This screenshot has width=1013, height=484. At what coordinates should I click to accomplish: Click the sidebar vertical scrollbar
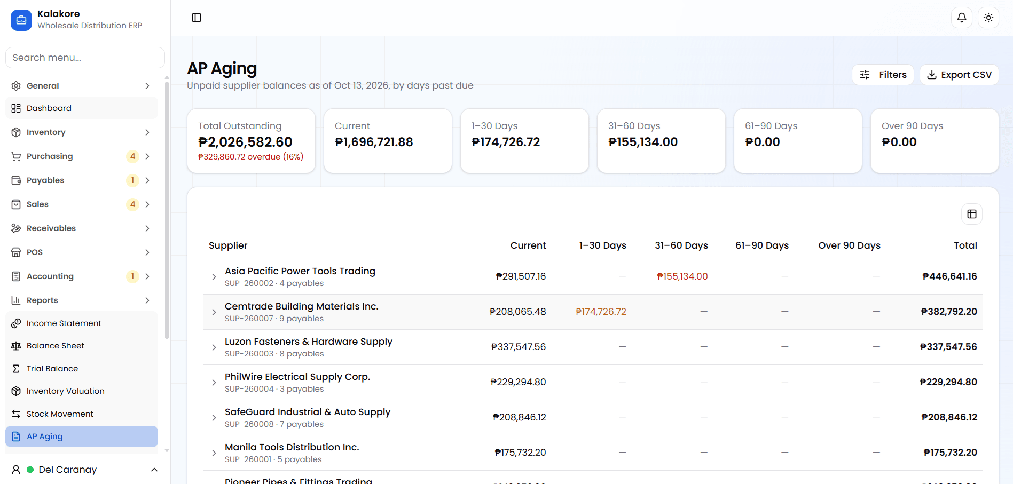[167, 210]
